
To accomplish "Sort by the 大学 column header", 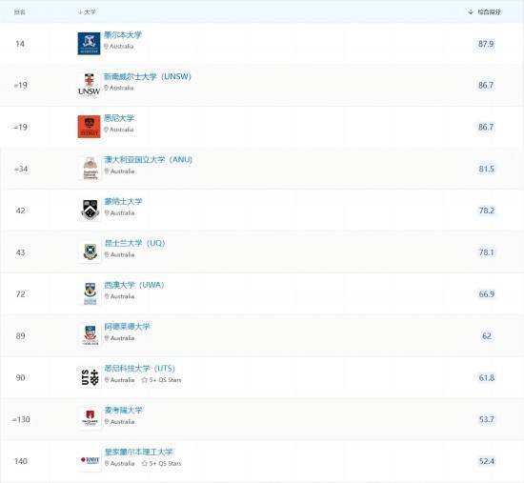I will [87, 12].
